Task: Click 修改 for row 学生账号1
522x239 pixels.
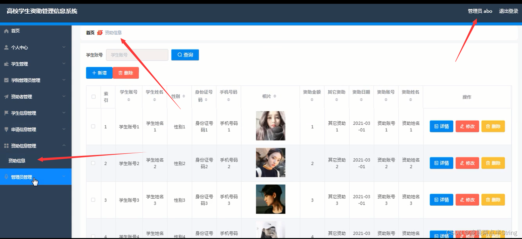Action: pos(467,126)
